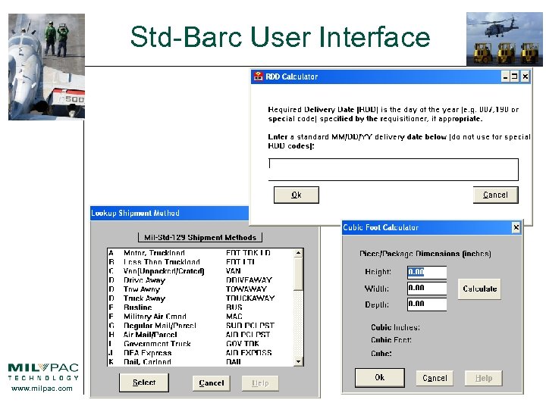Click the delivery date input field

click(394, 170)
